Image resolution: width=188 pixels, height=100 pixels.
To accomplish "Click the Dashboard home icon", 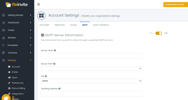I will point(4,23).
